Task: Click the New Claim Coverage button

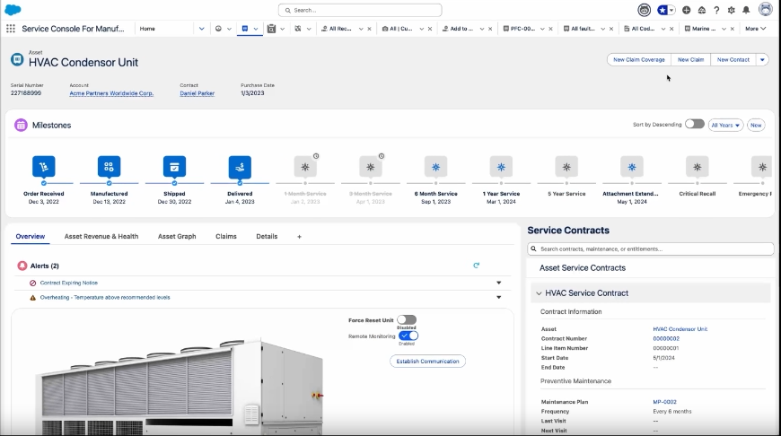Action: click(639, 60)
